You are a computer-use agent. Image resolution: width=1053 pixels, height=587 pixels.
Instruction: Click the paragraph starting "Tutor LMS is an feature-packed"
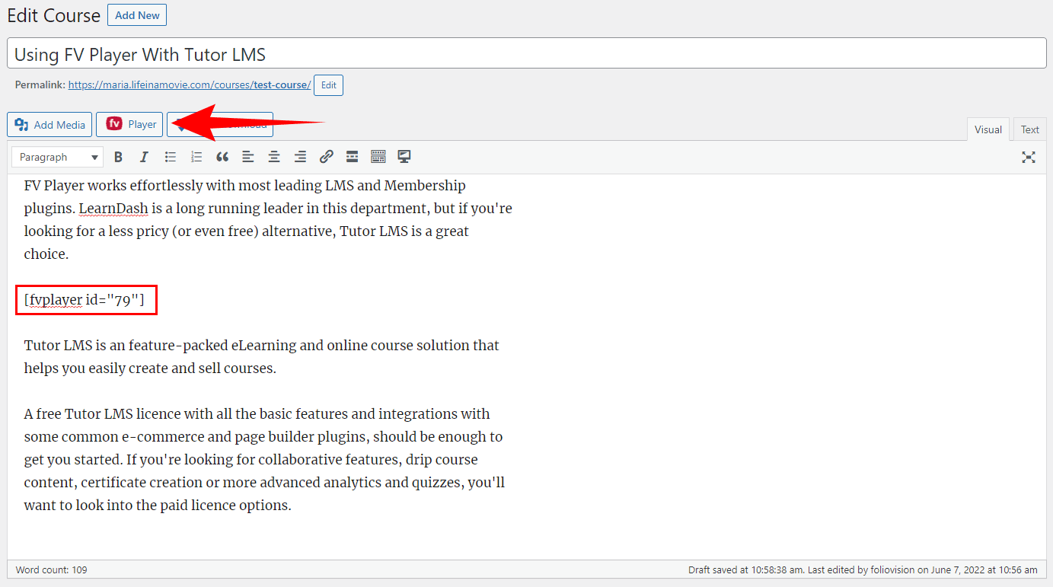tap(262, 357)
